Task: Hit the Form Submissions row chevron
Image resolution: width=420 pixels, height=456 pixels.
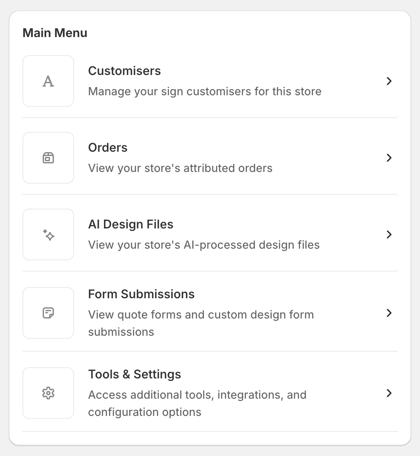Action: click(389, 313)
